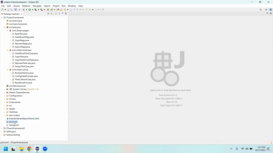This screenshot has width=273, height=153.
Task: Click the New Java Package icon
Action: point(48,10)
